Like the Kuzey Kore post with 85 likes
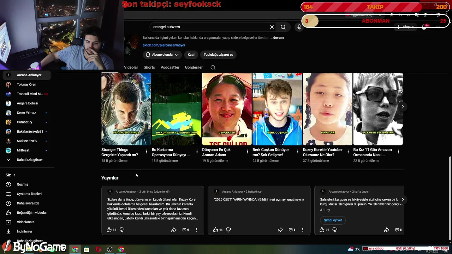 point(109,230)
